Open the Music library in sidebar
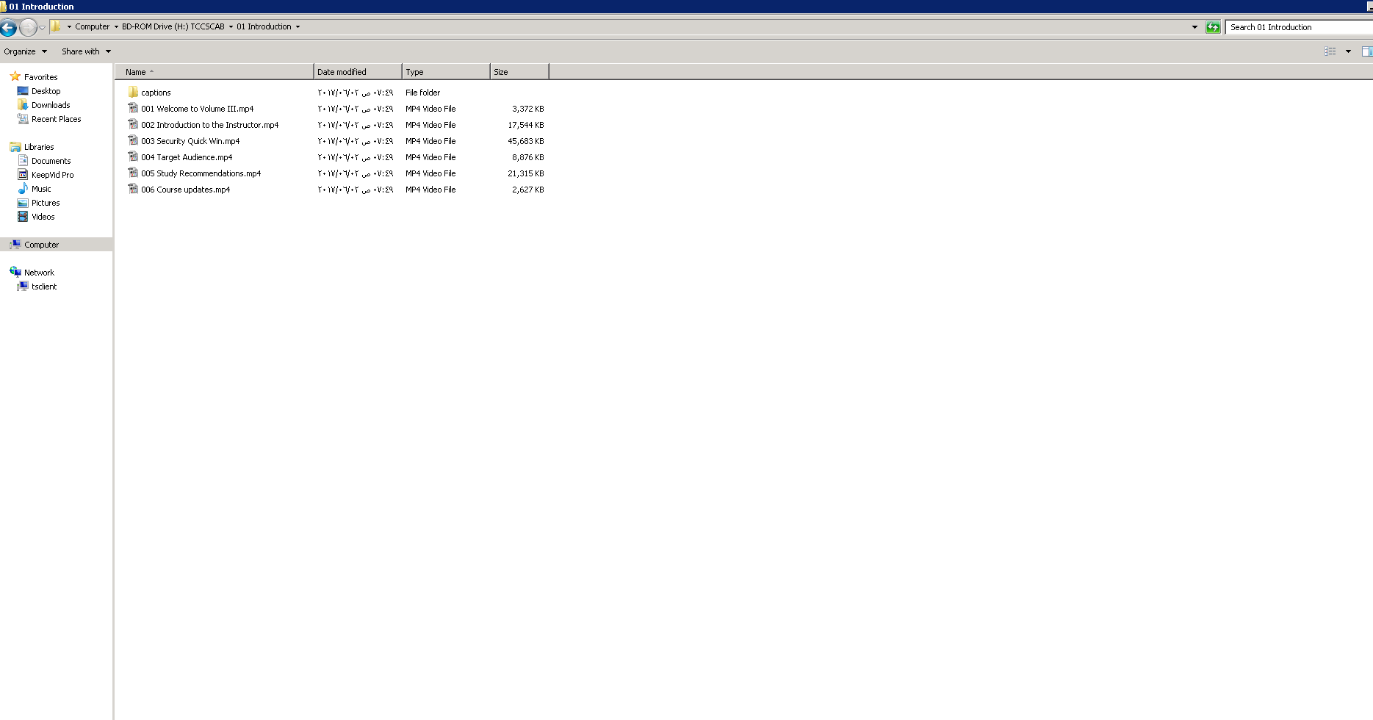This screenshot has height=720, width=1373. 41,189
